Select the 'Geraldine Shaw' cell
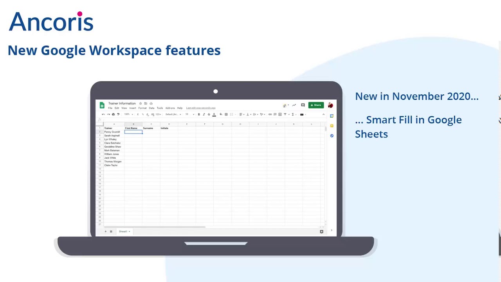This screenshot has height=282, width=501. 114,147
